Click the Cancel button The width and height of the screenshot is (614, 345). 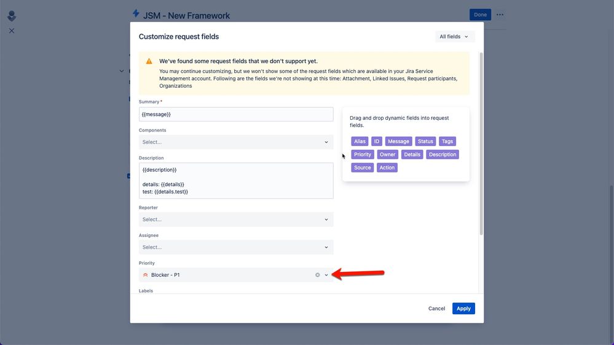click(x=436, y=309)
